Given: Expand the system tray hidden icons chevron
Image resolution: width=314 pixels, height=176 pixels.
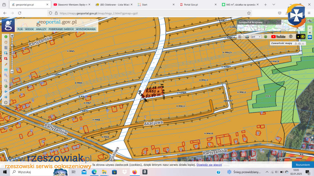Looking at the screenshot, I should (267, 172).
